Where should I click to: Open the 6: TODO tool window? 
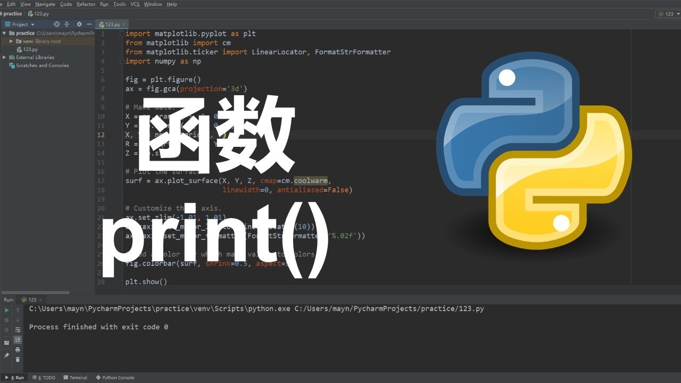pos(44,378)
